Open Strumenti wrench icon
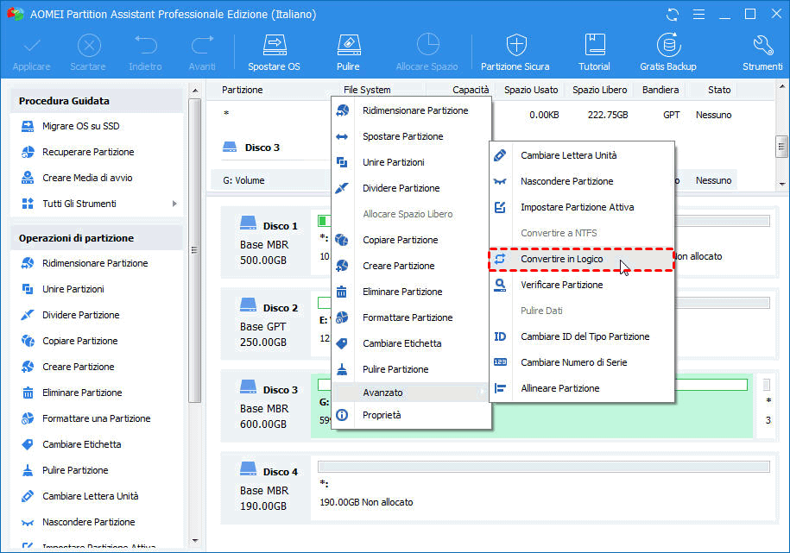The image size is (790, 553). point(762,46)
